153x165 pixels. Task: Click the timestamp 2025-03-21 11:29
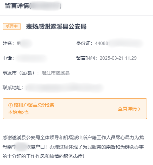point(118,58)
